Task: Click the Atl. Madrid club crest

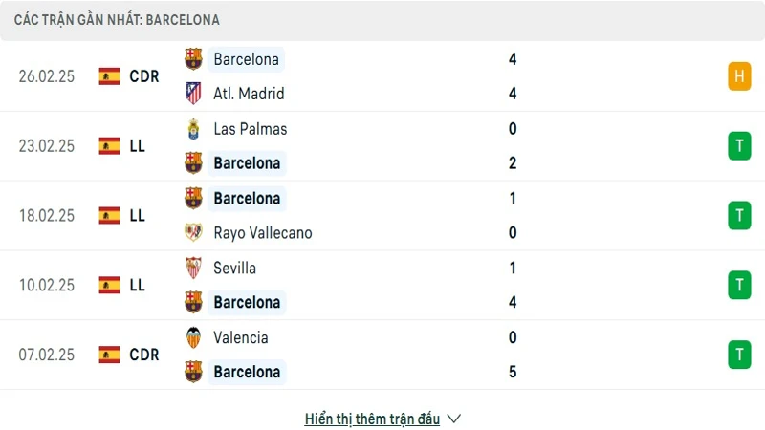Action: (x=194, y=94)
